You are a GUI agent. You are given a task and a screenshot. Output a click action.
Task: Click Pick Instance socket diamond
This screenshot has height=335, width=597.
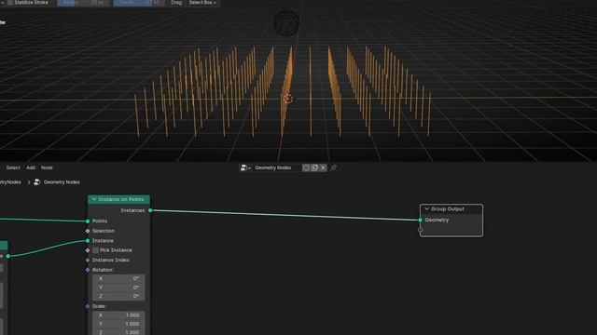[88, 250]
